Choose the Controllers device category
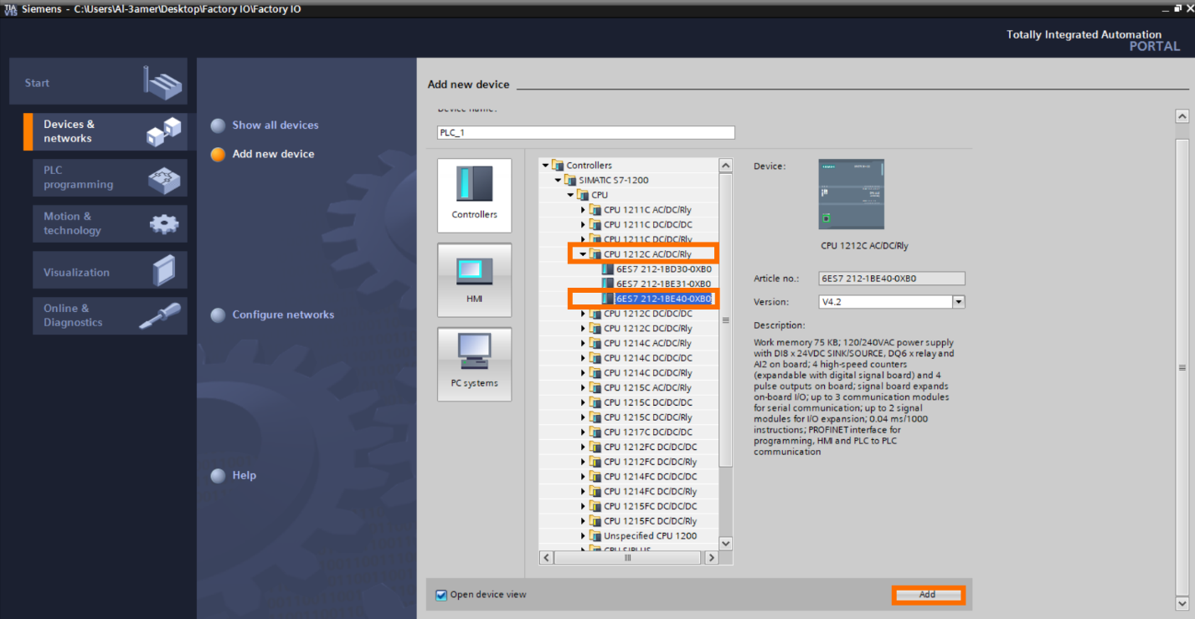Image resolution: width=1195 pixels, height=619 pixels. pyautogui.click(x=474, y=196)
